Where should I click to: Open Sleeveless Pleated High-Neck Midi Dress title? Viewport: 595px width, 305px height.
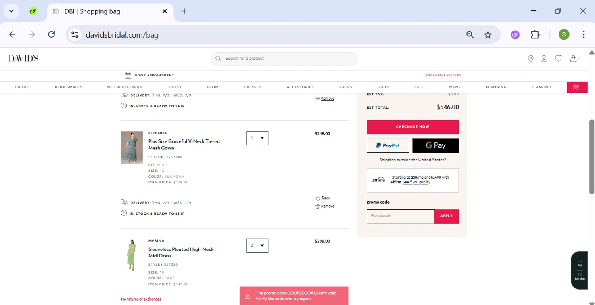181,252
